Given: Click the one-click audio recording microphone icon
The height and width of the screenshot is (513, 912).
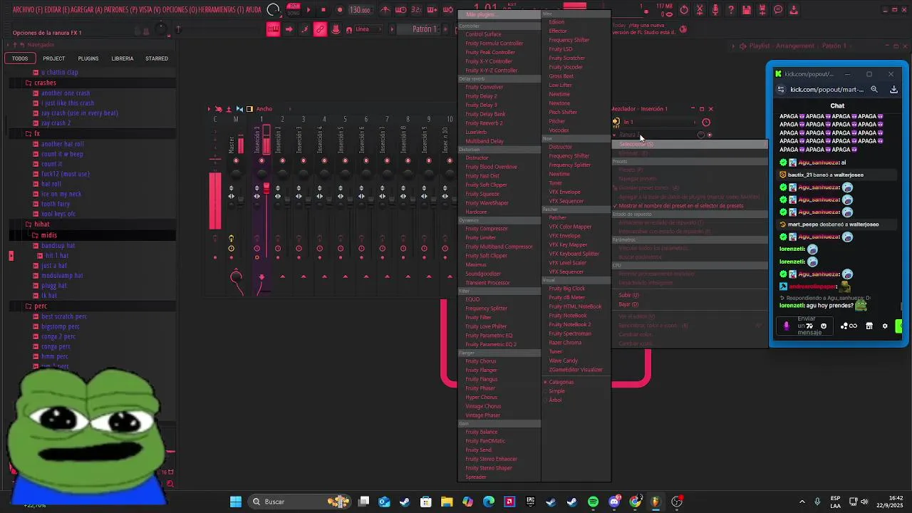Looking at the screenshot, I should [715, 10].
